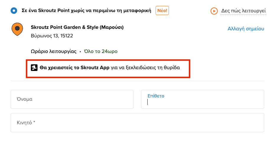Click the orange map pin icon
Viewport: 274px width, 141px height.
point(17,29)
